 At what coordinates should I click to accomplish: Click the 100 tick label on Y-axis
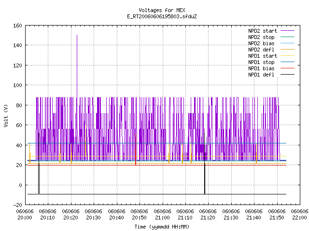[x=17, y=85]
